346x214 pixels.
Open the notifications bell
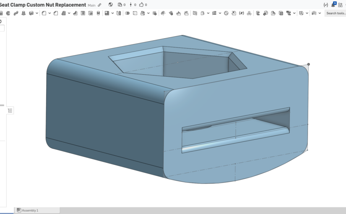[x=333, y=5]
